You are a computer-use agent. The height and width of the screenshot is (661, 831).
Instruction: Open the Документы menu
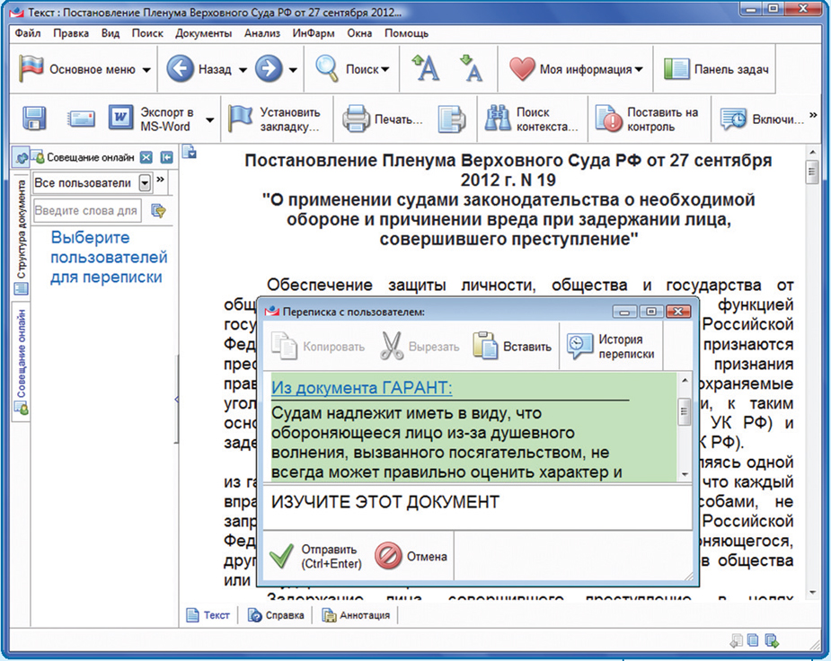tap(203, 33)
